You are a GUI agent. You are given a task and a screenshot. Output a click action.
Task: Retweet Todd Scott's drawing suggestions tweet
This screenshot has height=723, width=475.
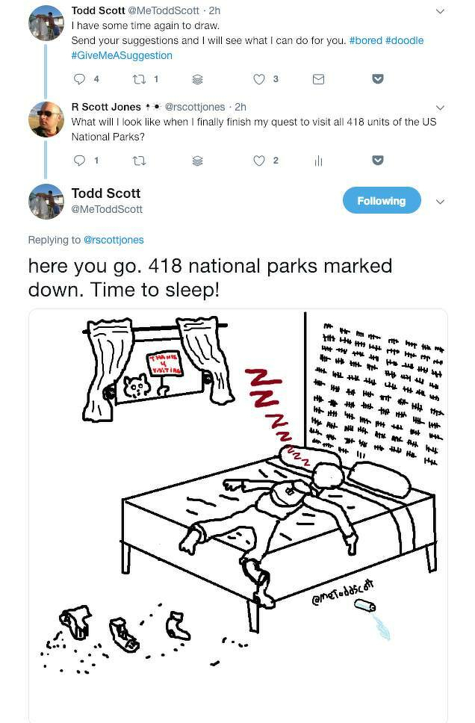click(x=138, y=79)
